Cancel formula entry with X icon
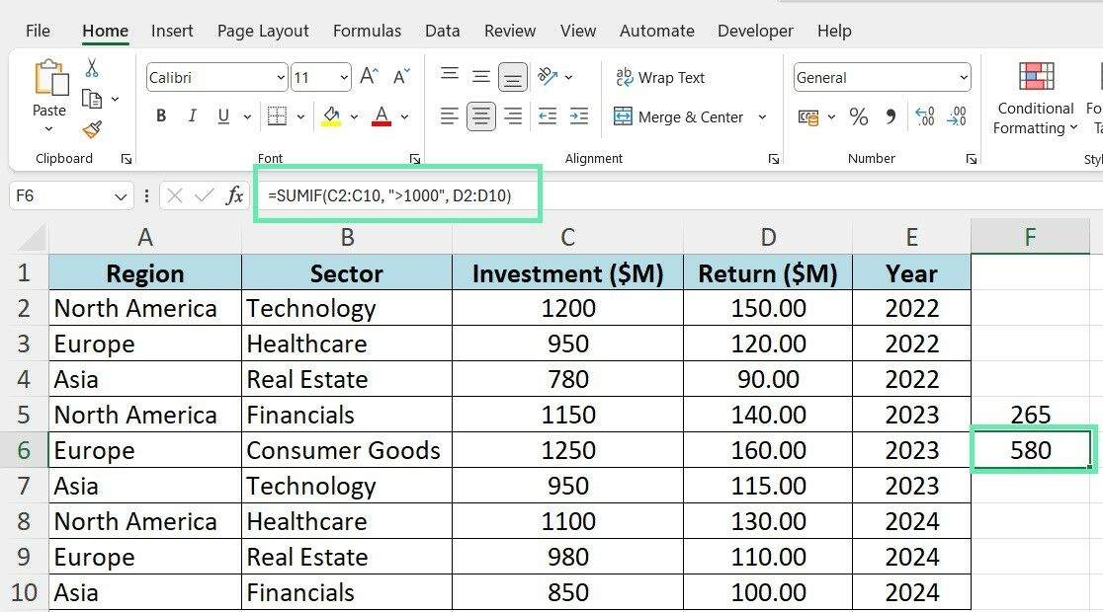 pyautogui.click(x=175, y=195)
